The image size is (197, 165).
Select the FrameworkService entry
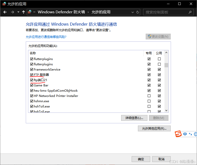click(47, 70)
